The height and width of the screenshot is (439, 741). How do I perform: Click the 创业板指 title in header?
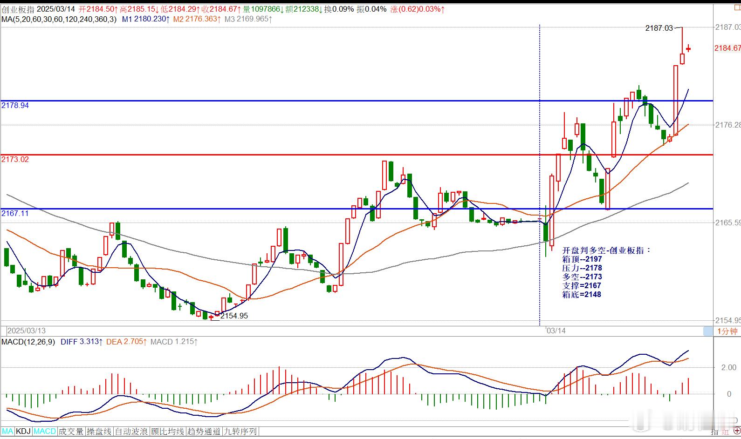pos(18,9)
